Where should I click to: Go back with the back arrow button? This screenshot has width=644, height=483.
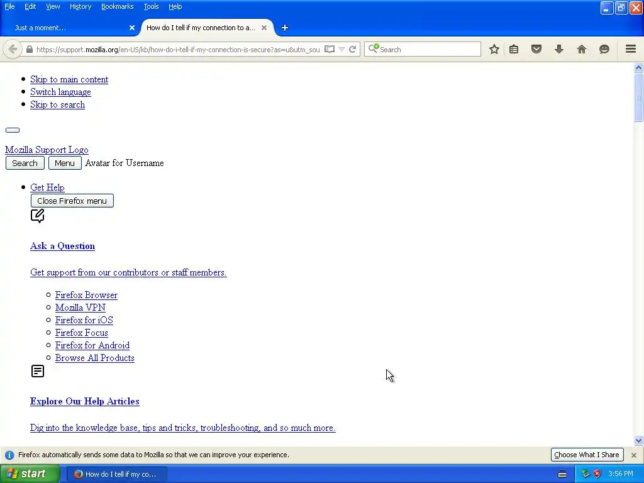pos(13,49)
